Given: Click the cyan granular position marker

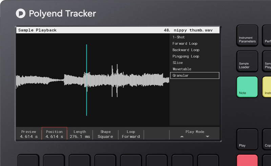Looking at the screenshot, I should (x=87, y=80).
